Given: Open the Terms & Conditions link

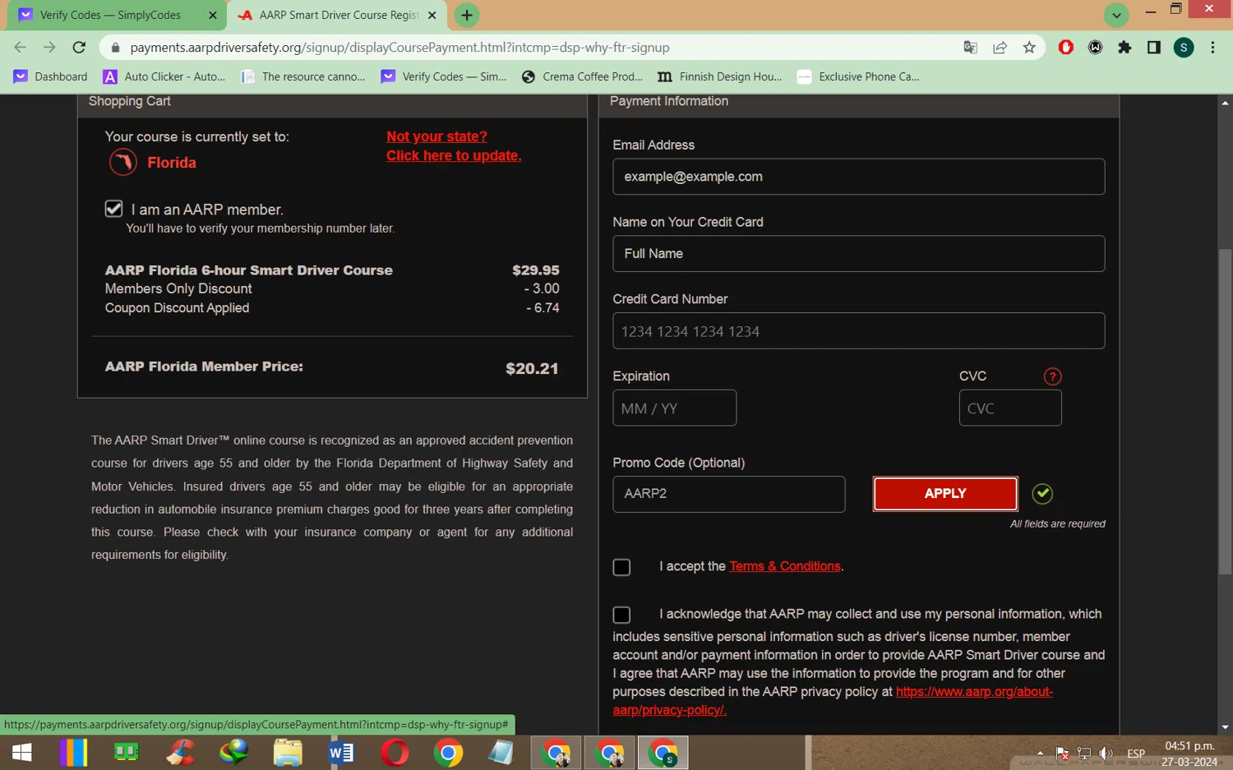Looking at the screenshot, I should pyautogui.click(x=785, y=566).
